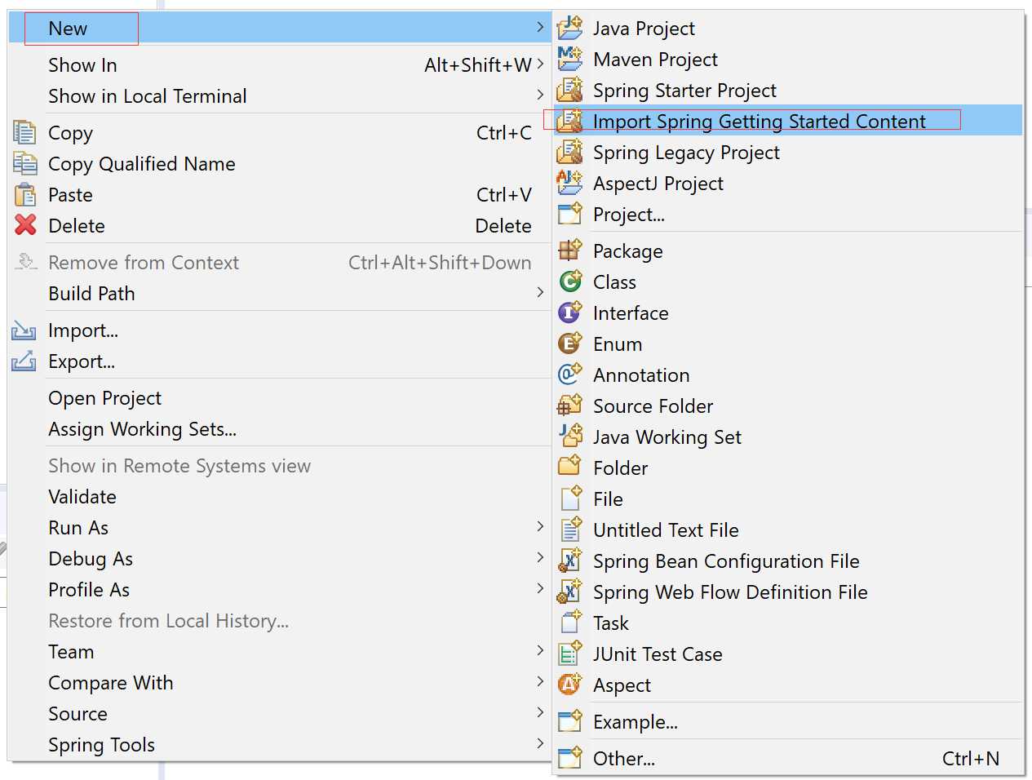Click the Spring Legacy Project icon
The height and width of the screenshot is (780, 1032).
point(569,152)
